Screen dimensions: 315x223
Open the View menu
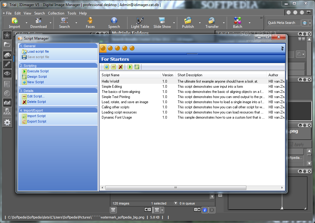coord(27,13)
